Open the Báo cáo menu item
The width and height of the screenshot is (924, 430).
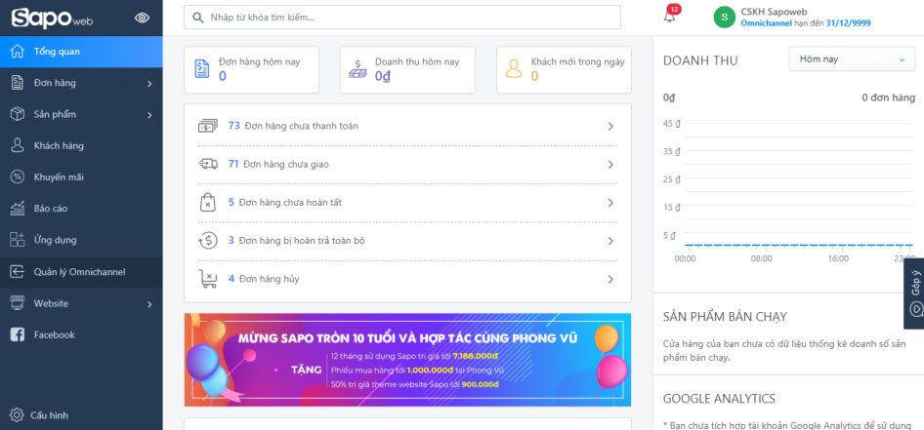point(81,209)
